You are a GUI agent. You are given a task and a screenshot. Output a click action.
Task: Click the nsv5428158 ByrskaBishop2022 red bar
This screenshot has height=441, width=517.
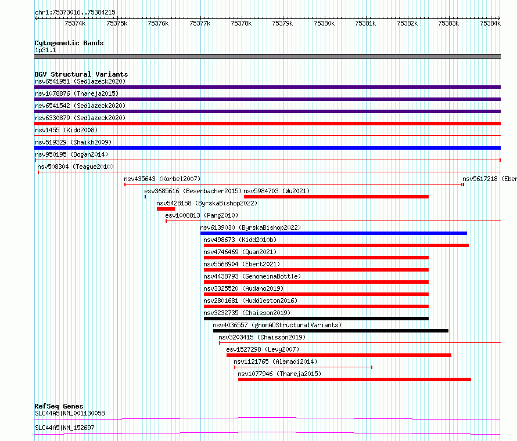166,209
